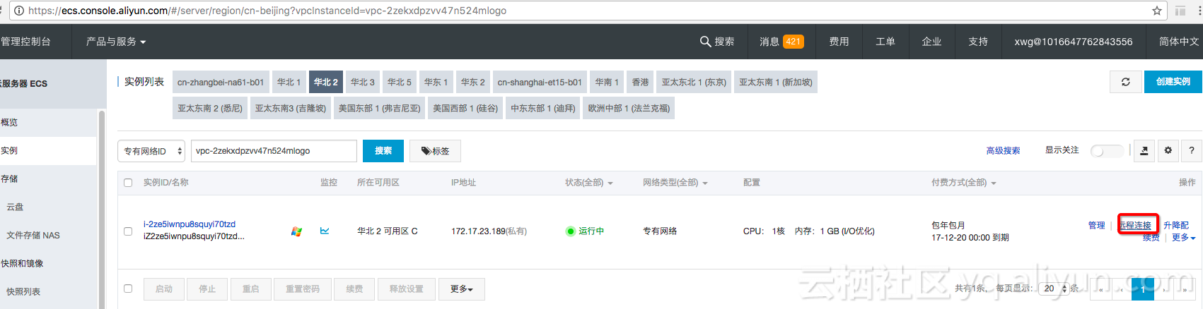Viewport: 1203px width, 309px height.
Task: Click the browser address bar URL
Action: 267,11
